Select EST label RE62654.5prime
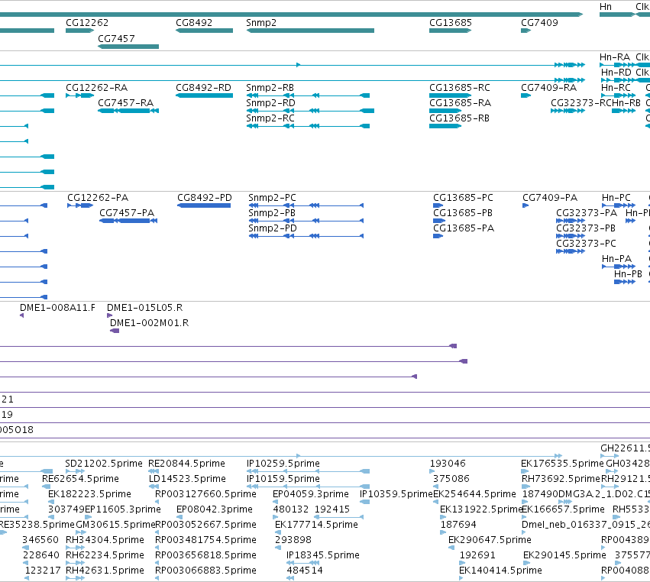Screen dimensions: 650x582 80,479
